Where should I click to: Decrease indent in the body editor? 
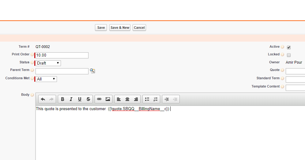(175, 99)
